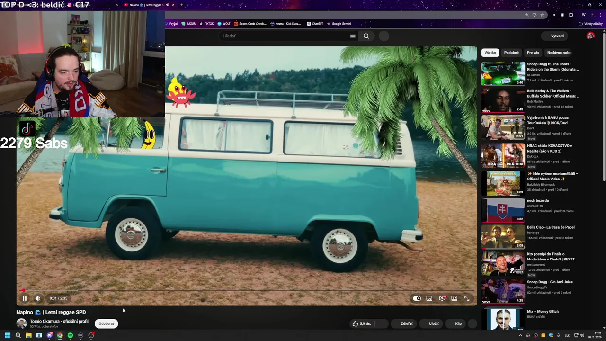Select the Nedávno nahrané filter chip

(x=559, y=53)
